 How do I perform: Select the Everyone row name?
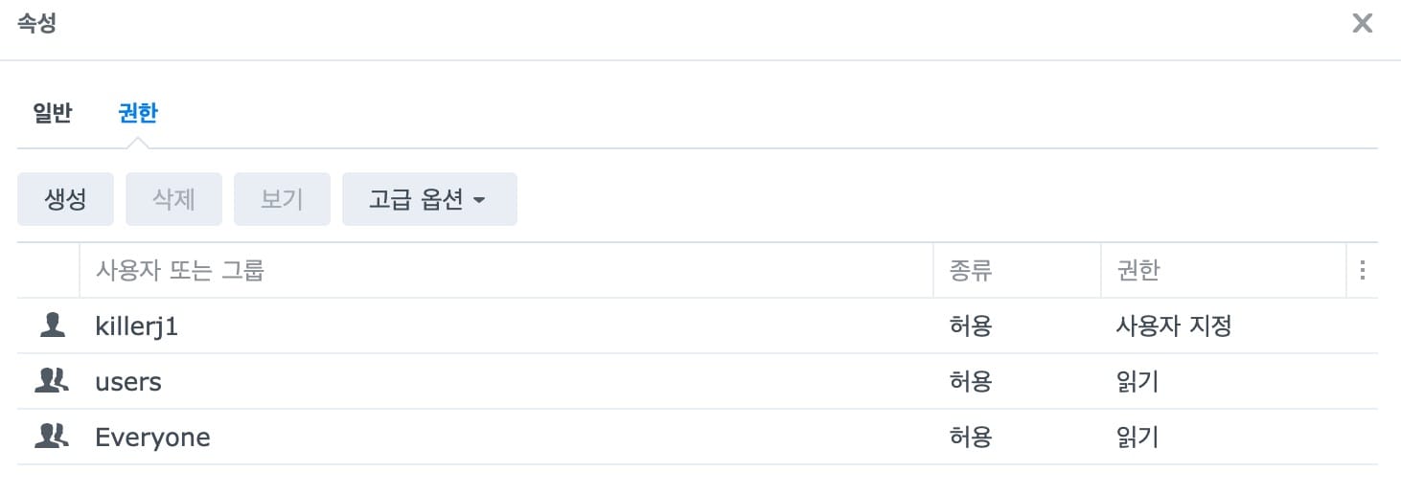[x=152, y=438]
